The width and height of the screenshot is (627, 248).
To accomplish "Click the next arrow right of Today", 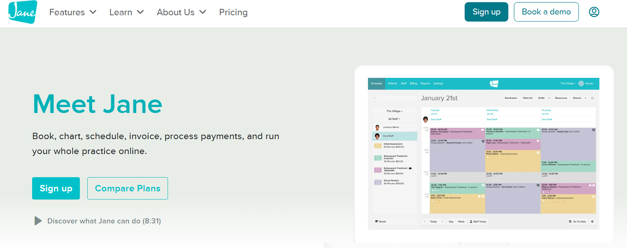I will pyautogui.click(x=442, y=221).
